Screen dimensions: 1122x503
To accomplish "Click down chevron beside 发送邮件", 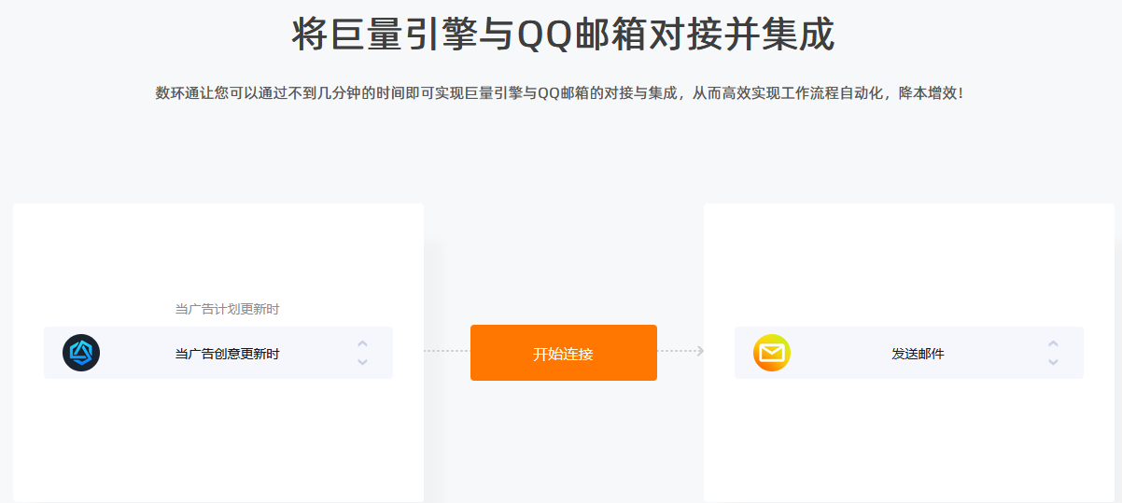I will (x=1053, y=361).
